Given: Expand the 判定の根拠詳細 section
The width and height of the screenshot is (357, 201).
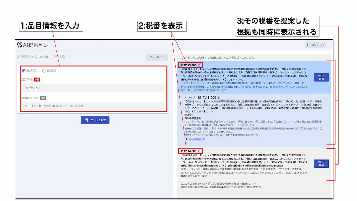Looking at the screenshot, I should (195, 139).
